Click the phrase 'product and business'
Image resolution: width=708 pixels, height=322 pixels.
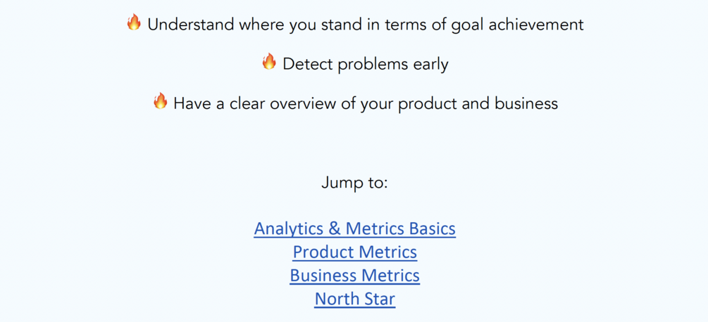478,103
